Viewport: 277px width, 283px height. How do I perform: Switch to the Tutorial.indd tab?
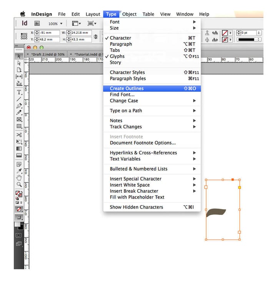coord(88,54)
